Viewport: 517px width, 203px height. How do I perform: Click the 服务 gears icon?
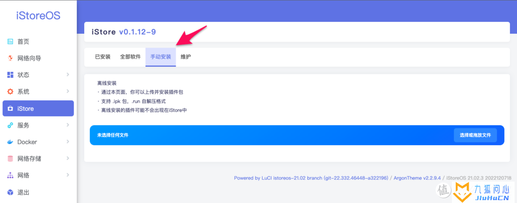click(x=10, y=125)
